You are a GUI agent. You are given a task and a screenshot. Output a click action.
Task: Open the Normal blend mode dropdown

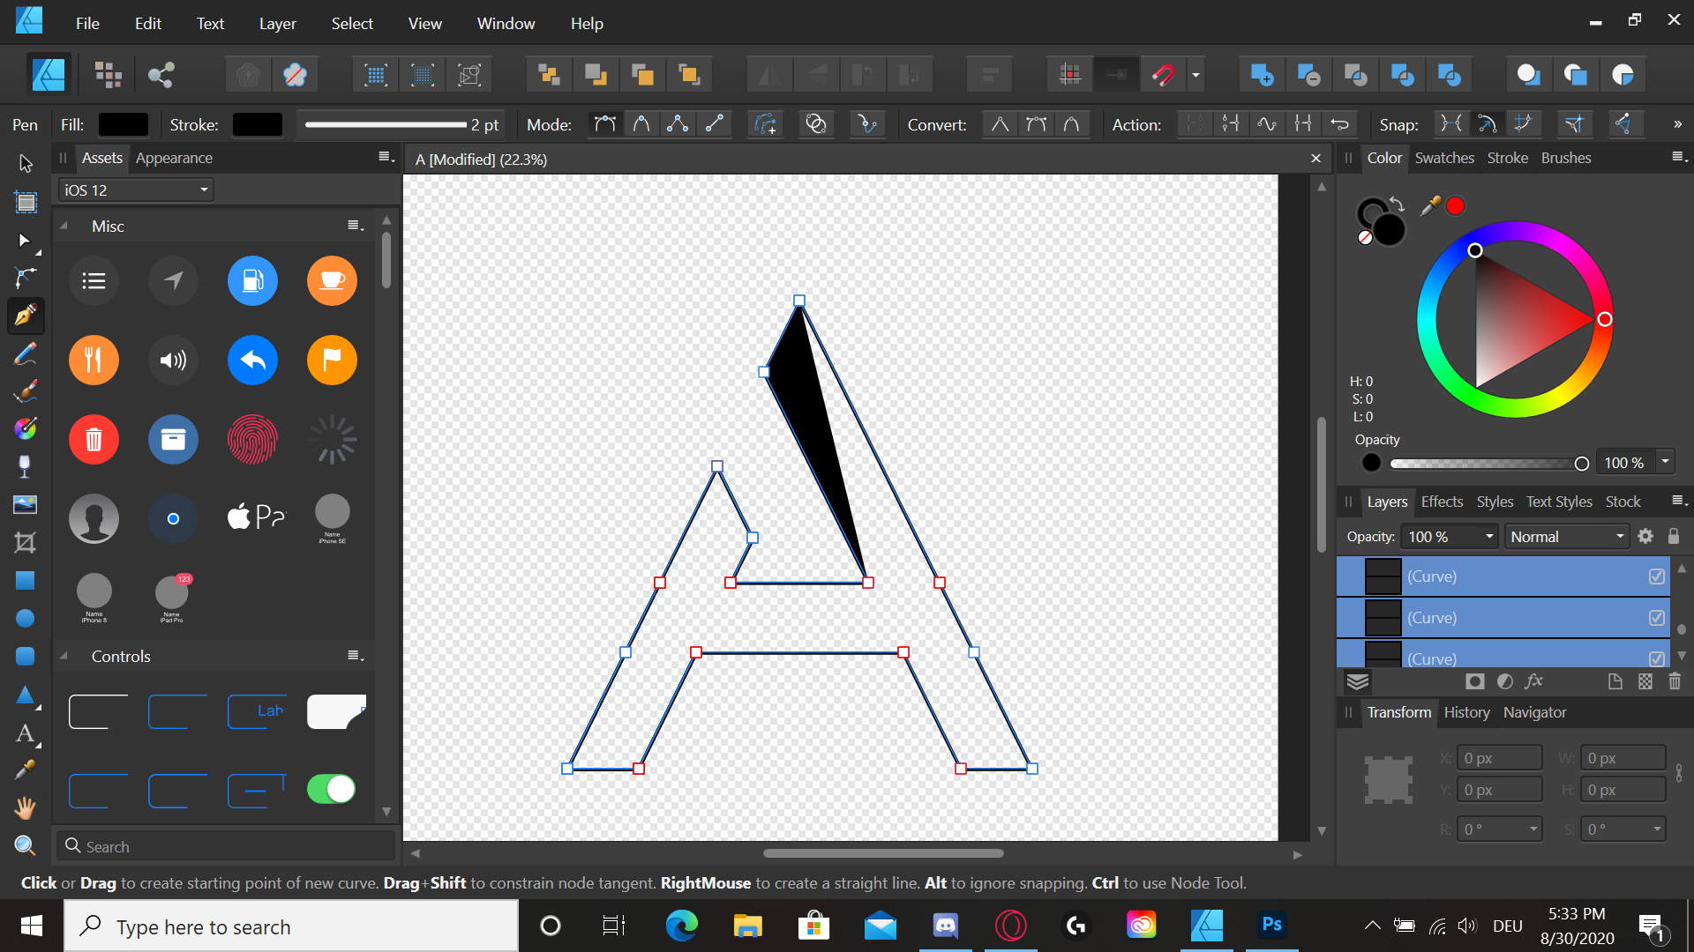tap(1566, 536)
